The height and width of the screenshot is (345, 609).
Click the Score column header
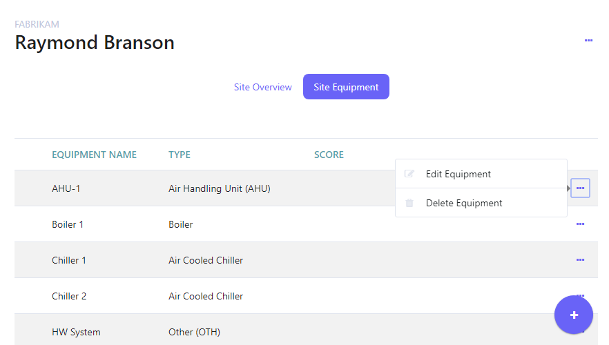pyautogui.click(x=329, y=155)
